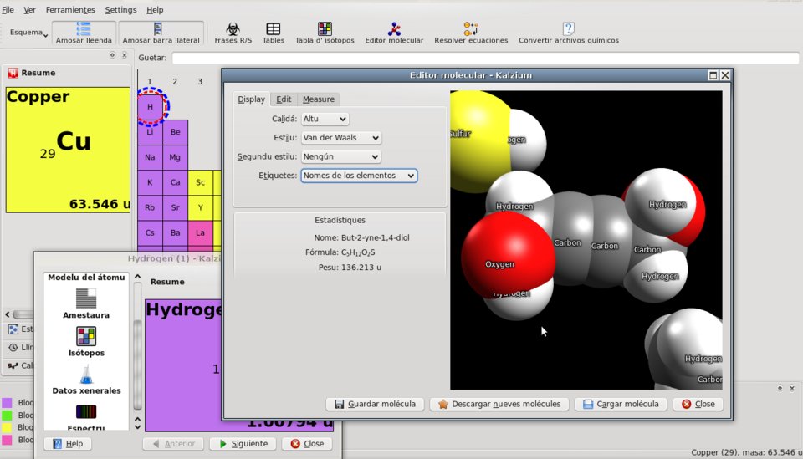Screen dimensions: 803x459
Task: Click the yellow legend color swatch
Action: click(x=7, y=427)
